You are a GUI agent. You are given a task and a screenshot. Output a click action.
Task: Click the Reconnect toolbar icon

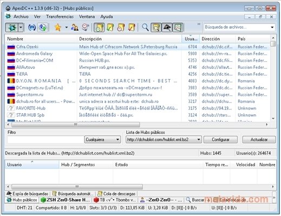32,28
